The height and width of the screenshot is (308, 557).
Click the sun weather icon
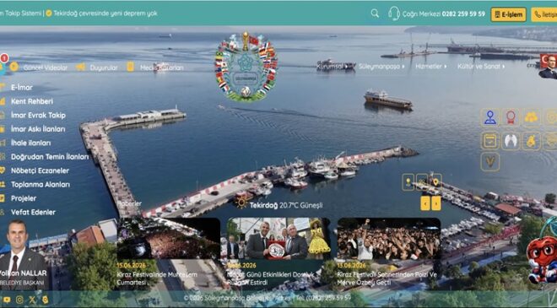(241, 203)
